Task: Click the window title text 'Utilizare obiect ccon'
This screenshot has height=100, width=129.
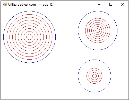Action: click(22, 5)
